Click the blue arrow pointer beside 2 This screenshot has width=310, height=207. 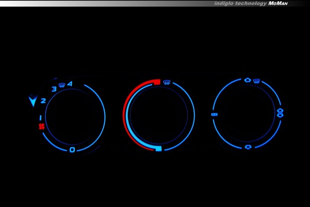[33, 101]
